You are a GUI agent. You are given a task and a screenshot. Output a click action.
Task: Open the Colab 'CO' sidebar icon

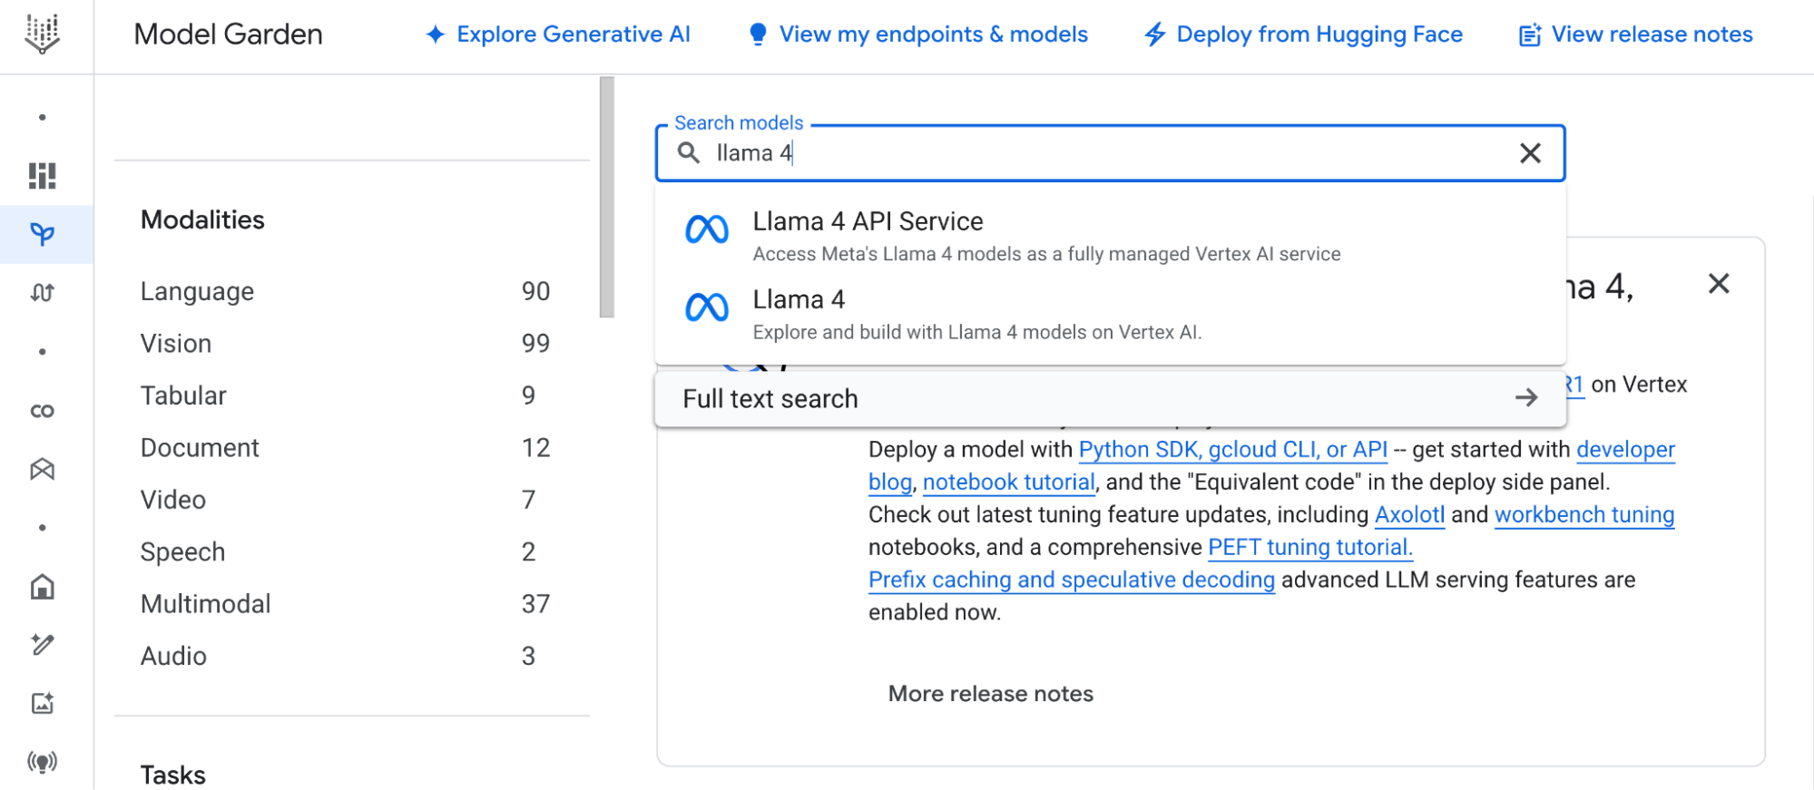coord(42,411)
